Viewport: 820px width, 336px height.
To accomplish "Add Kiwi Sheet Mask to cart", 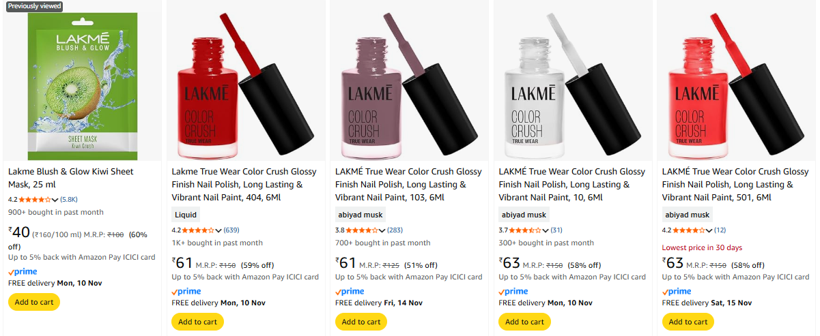I will coord(34,302).
